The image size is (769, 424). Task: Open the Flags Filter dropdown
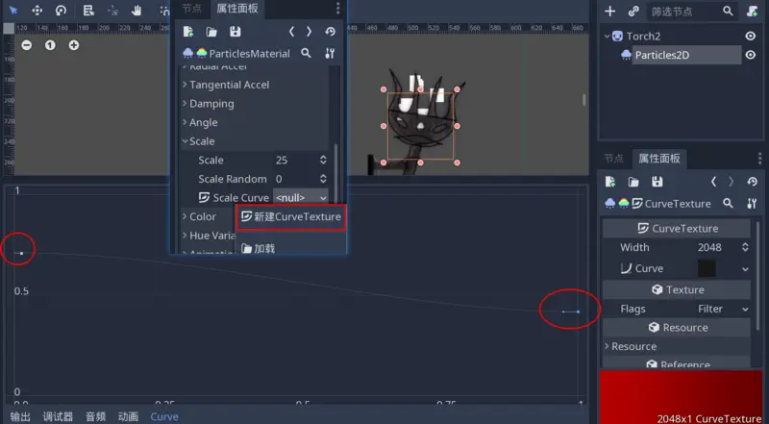pos(723,309)
